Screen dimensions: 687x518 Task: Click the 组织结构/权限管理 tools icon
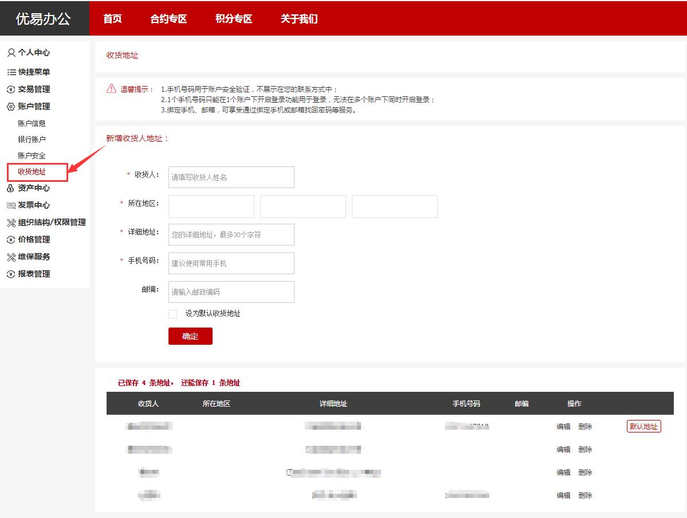point(11,223)
